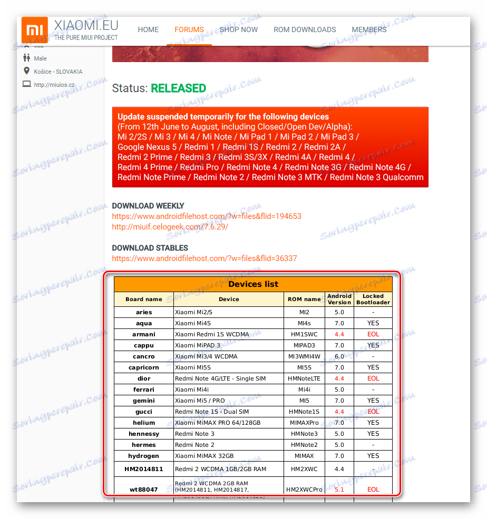Screen dimensions: 487x519
Task: Click the Device column header
Action: [229, 299]
